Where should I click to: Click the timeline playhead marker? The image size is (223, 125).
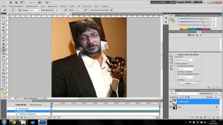[52, 104]
